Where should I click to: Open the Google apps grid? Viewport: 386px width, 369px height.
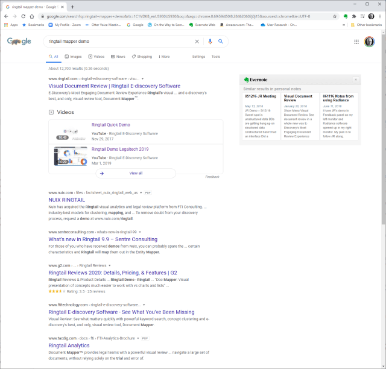point(356,42)
